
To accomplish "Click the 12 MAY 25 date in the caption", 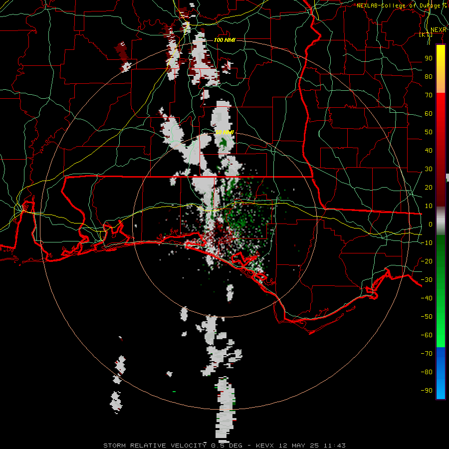I will pos(299,446).
